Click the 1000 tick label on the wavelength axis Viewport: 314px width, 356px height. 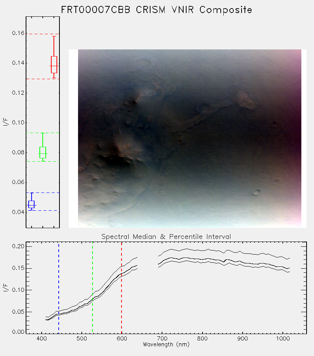tap(283, 339)
